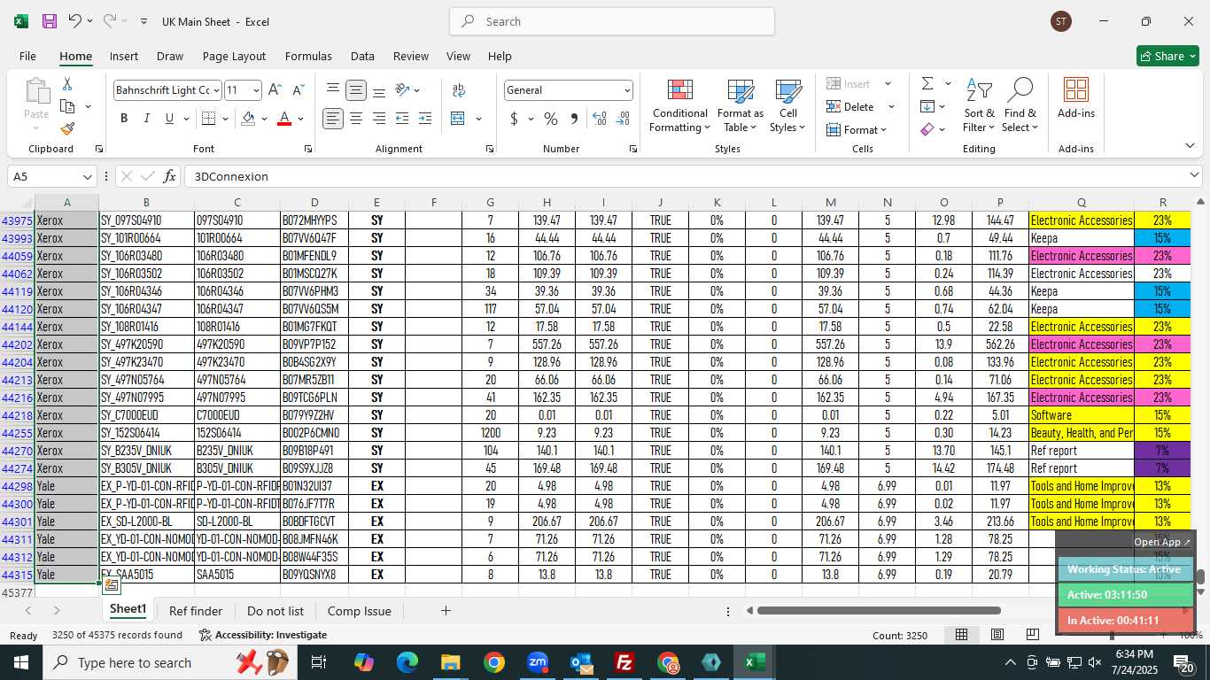The height and width of the screenshot is (680, 1210).
Task: Apply Comma Style formatting
Action: pyautogui.click(x=574, y=119)
